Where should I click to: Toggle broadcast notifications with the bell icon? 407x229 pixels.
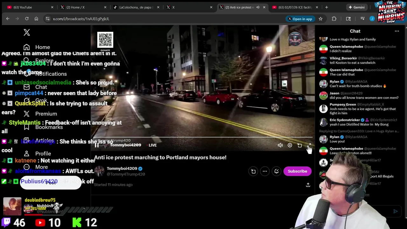point(276,171)
